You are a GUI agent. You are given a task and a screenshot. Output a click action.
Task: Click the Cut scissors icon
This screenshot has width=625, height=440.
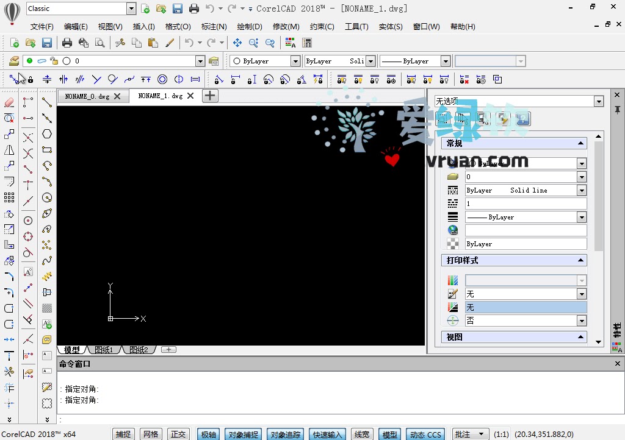coord(120,43)
